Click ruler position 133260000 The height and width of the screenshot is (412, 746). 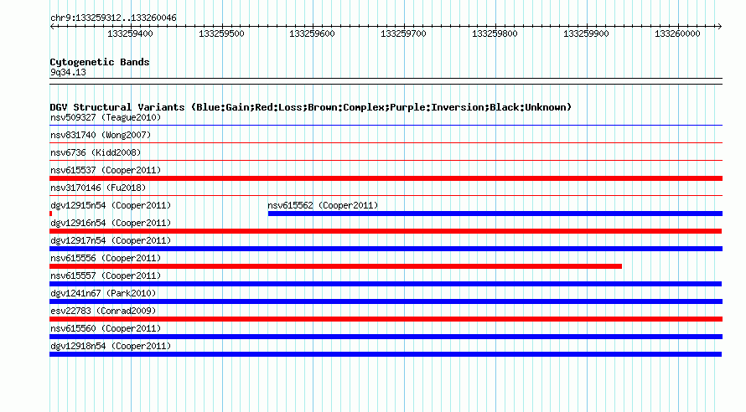pyautogui.click(x=677, y=33)
